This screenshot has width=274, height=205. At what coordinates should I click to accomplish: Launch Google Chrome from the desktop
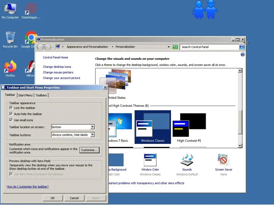29,40
